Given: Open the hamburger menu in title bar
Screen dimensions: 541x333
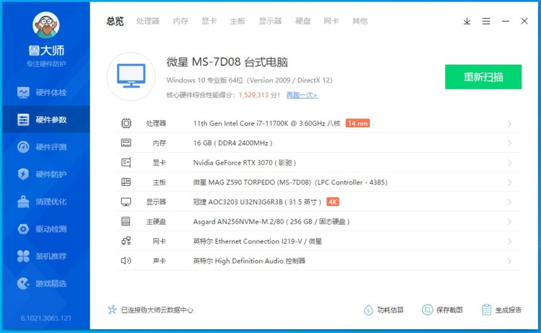Looking at the screenshot, I should [486, 22].
